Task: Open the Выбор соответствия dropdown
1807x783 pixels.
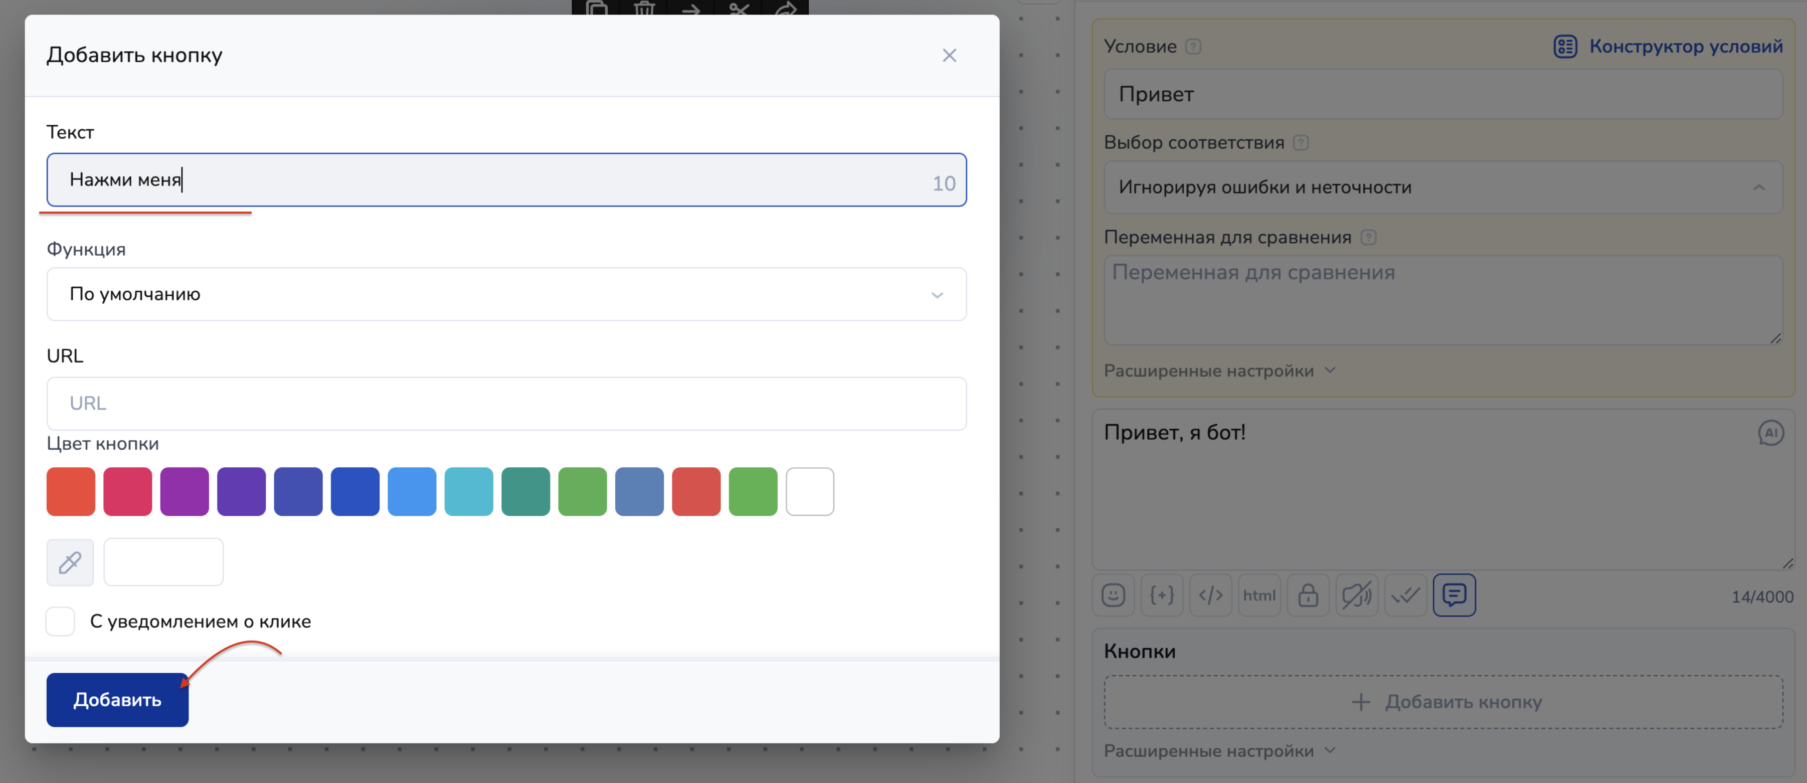Action: [x=1442, y=187]
